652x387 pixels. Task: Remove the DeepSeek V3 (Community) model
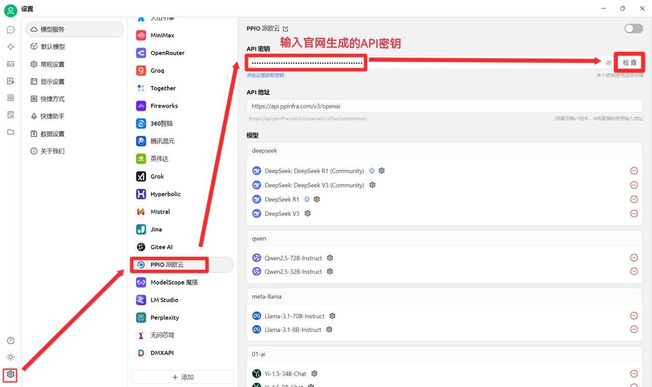pos(634,185)
